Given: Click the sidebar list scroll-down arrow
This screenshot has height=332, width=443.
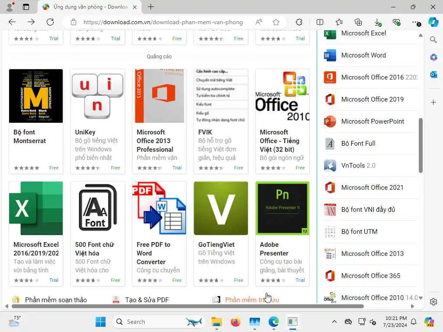Looking at the screenshot, I should 421,298.
